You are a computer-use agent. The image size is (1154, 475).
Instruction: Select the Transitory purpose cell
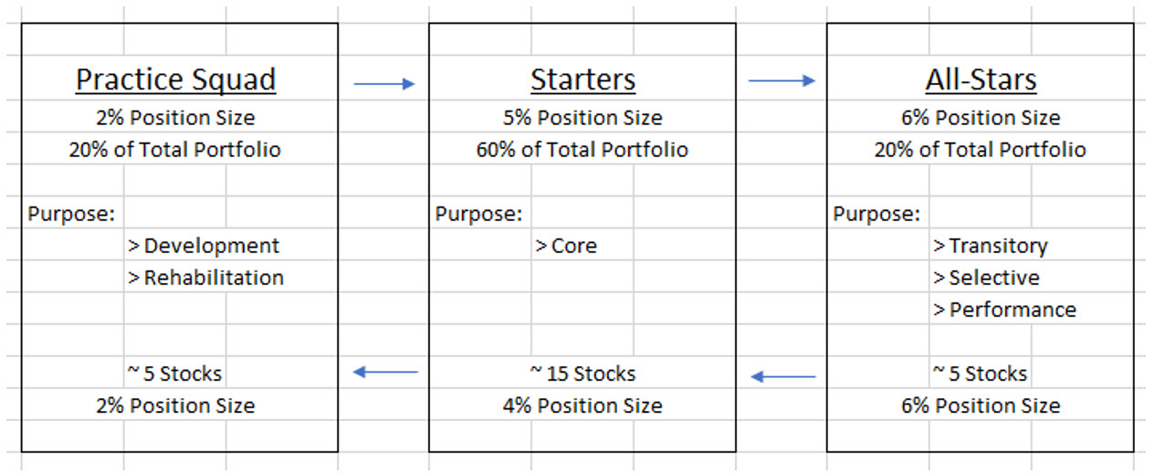(x=991, y=246)
